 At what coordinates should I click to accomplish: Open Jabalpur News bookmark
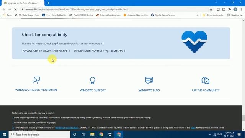click(x=136, y=15)
